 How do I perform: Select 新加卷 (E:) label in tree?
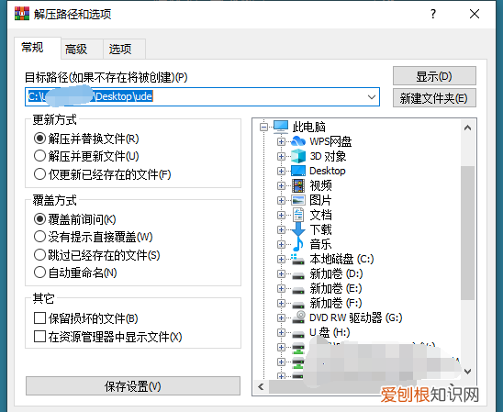pos(336,288)
